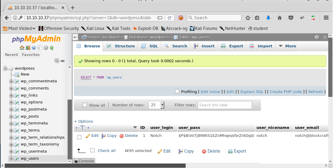
Task: Enable the Profiling checkbox
Action: coord(177,92)
